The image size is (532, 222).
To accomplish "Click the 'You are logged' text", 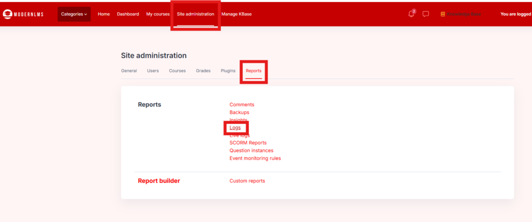I will (x=516, y=14).
